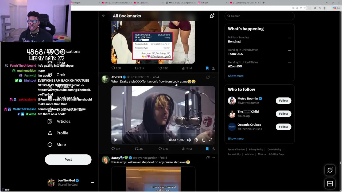Show more trends under What's happening
The height and width of the screenshot is (192, 342).
coord(236,76)
